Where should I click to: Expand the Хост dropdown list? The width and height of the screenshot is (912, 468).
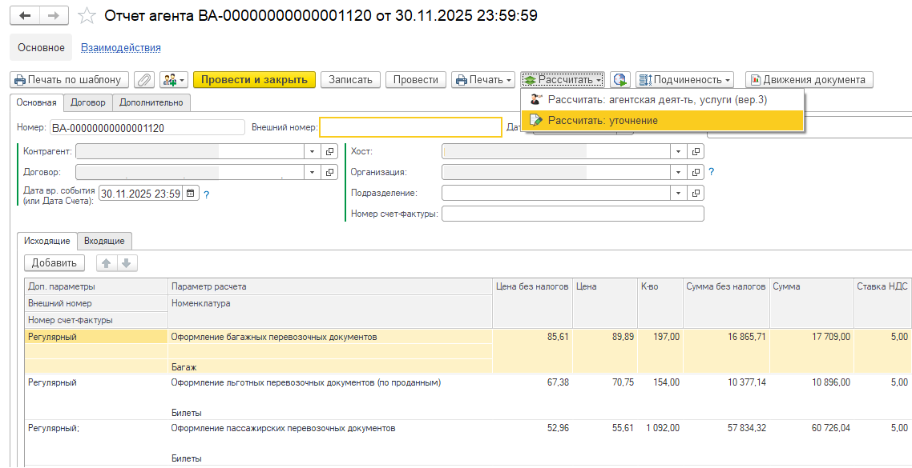point(679,151)
